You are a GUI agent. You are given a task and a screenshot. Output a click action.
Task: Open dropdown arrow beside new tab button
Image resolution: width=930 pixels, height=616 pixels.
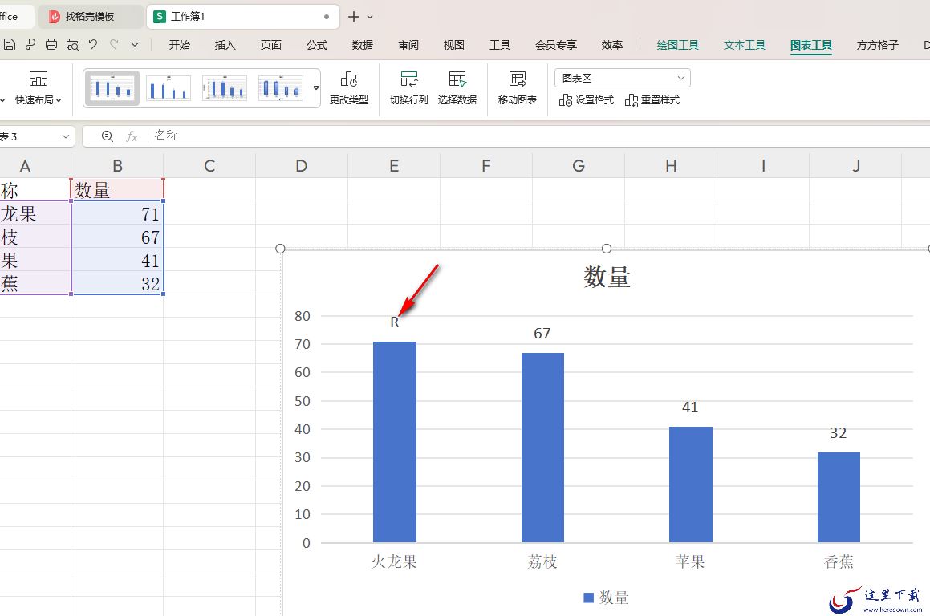click(x=370, y=17)
